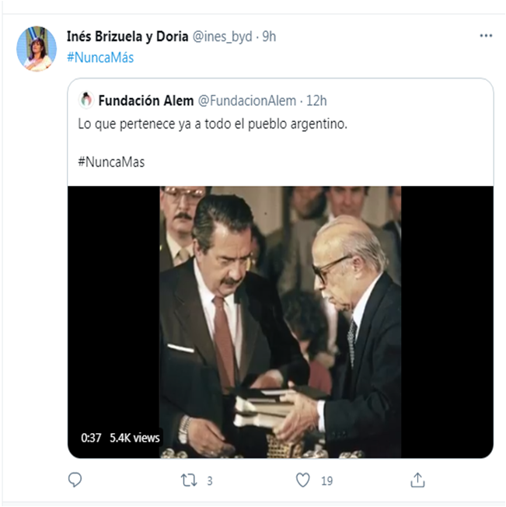
Task: Play the embedded video of the two men
Action: [x=280, y=322]
